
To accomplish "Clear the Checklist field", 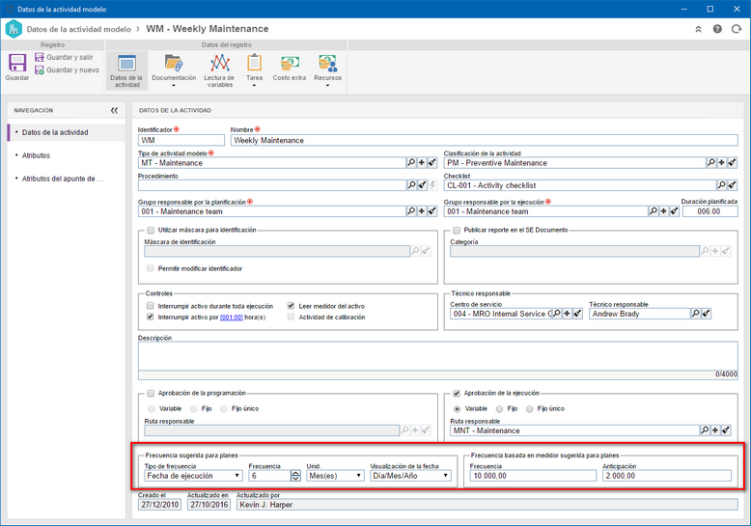I will point(732,185).
